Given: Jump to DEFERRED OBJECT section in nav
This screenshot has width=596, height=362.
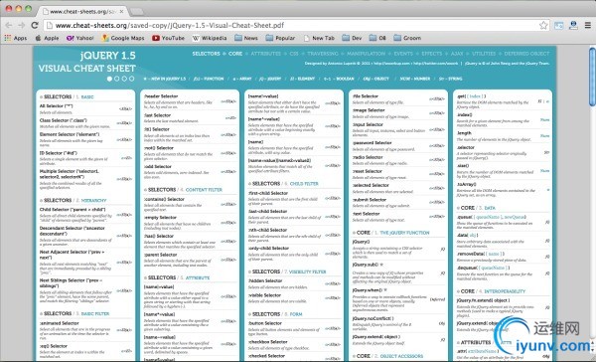Looking at the screenshot, I should (526, 54).
